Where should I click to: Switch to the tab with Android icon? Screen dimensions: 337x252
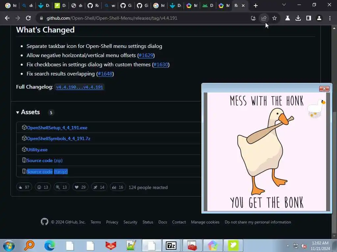208,6
